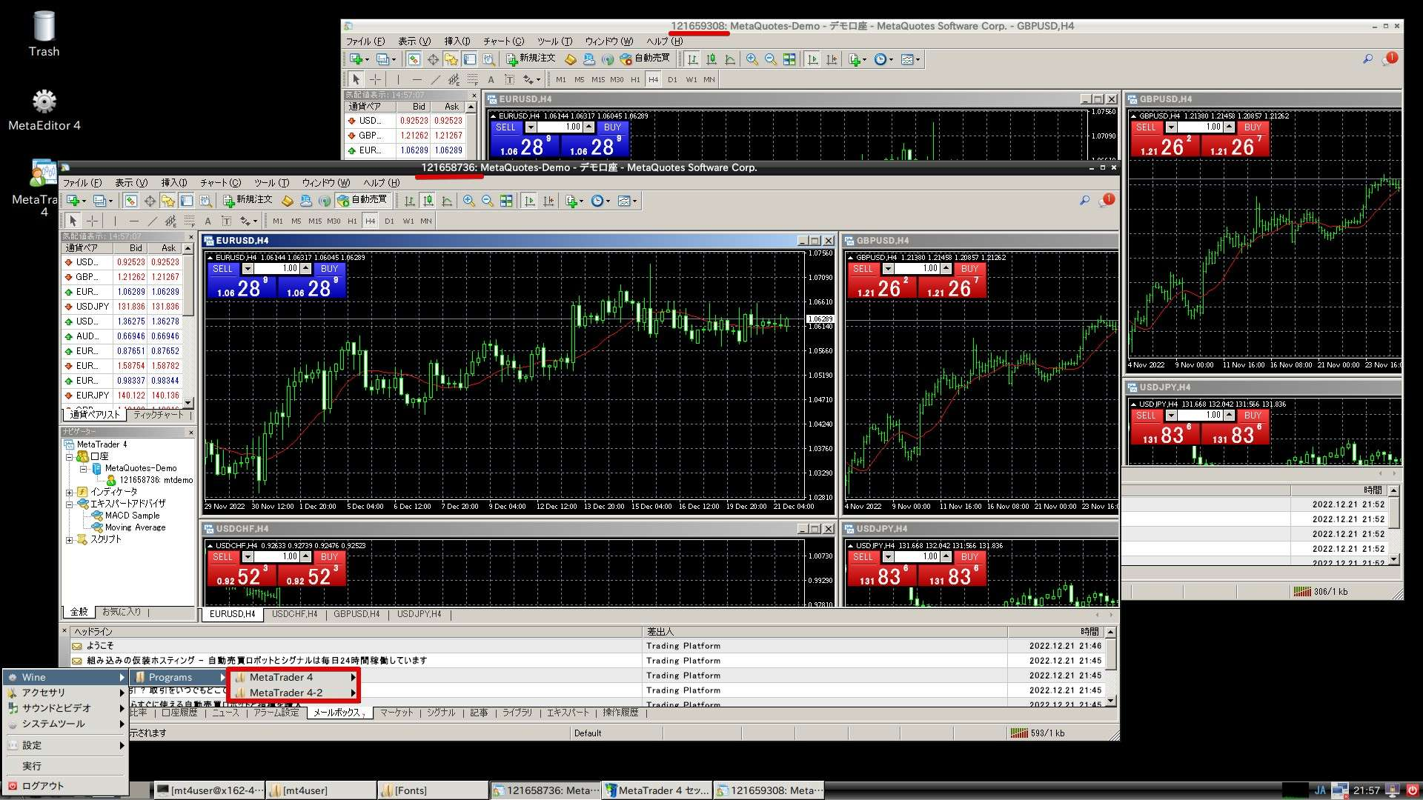Click Zoom Out magnifier in front 121658736 toolbar
The height and width of the screenshot is (800, 1423).
[x=488, y=201]
